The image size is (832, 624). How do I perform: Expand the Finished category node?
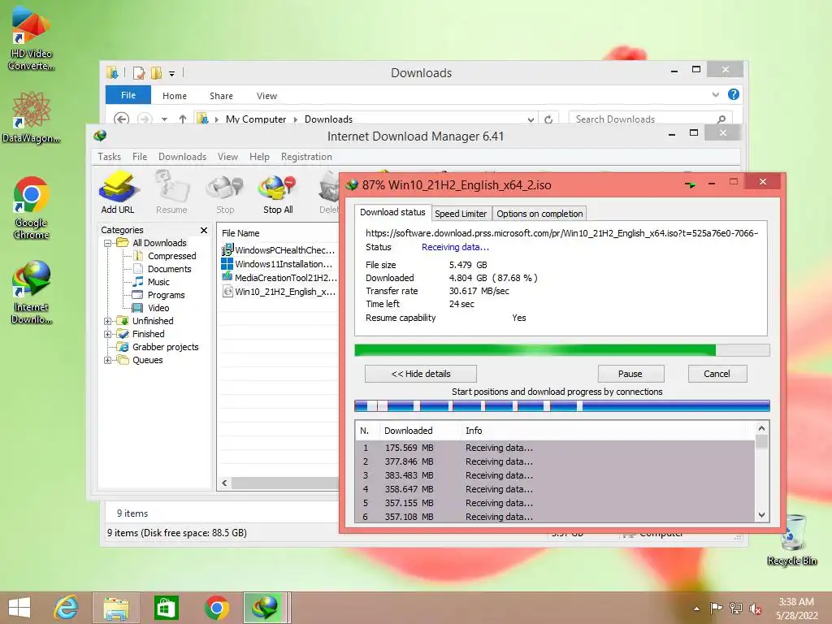(108, 334)
